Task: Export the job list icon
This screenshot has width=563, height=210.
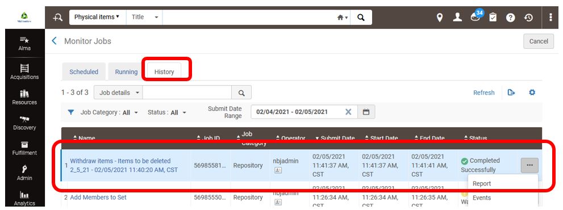Action: (x=511, y=93)
